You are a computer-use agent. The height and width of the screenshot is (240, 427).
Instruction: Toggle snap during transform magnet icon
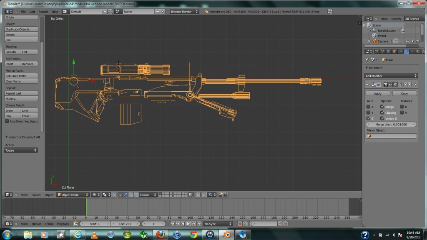(x=204, y=195)
